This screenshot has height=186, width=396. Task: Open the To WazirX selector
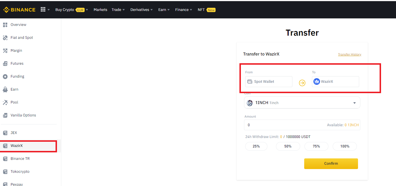click(x=336, y=82)
